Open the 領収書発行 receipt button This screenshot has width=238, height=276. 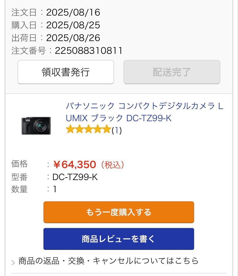(65, 72)
